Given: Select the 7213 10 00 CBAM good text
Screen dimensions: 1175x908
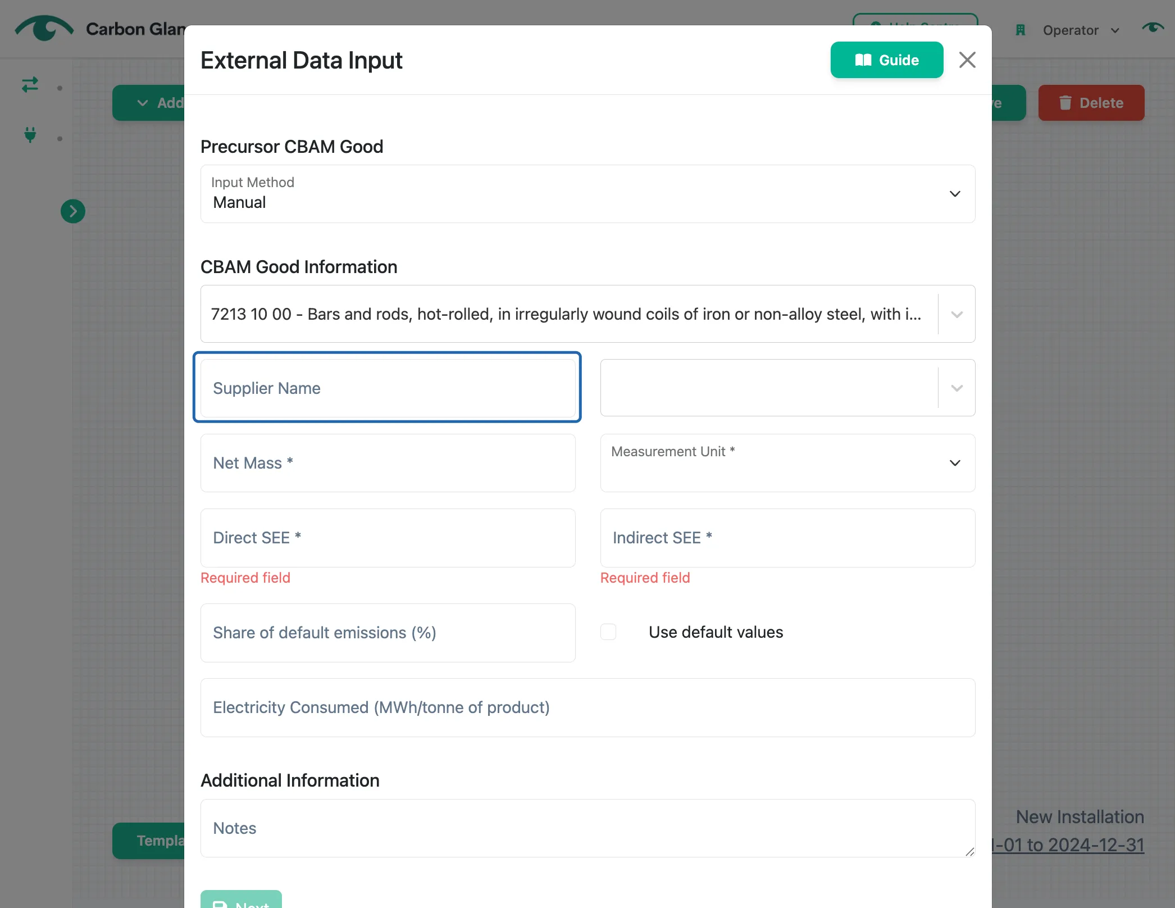Looking at the screenshot, I should point(566,314).
